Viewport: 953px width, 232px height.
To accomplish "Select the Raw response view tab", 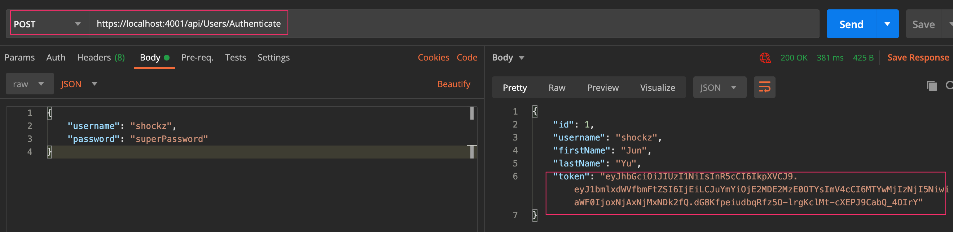I will pyautogui.click(x=557, y=88).
